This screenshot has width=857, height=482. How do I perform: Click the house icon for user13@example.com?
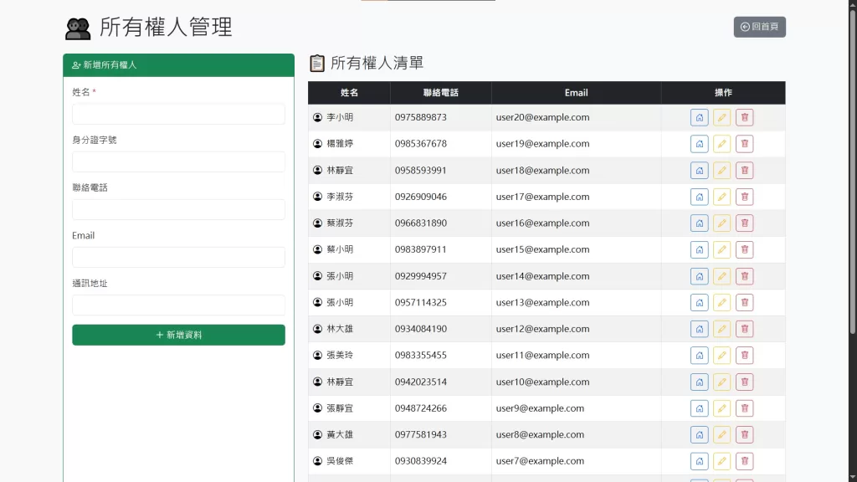pos(699,303)
